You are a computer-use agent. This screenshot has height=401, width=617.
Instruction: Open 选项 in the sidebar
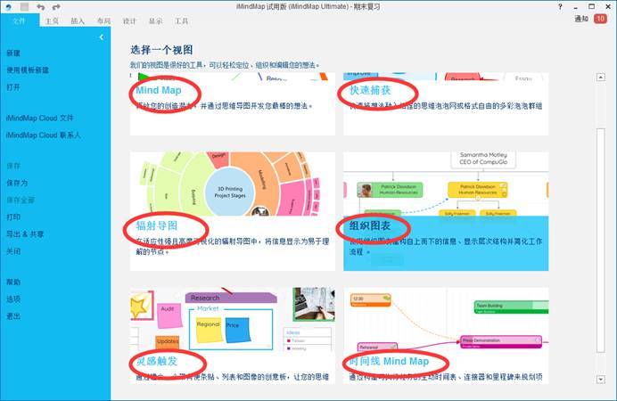point(13,299)
